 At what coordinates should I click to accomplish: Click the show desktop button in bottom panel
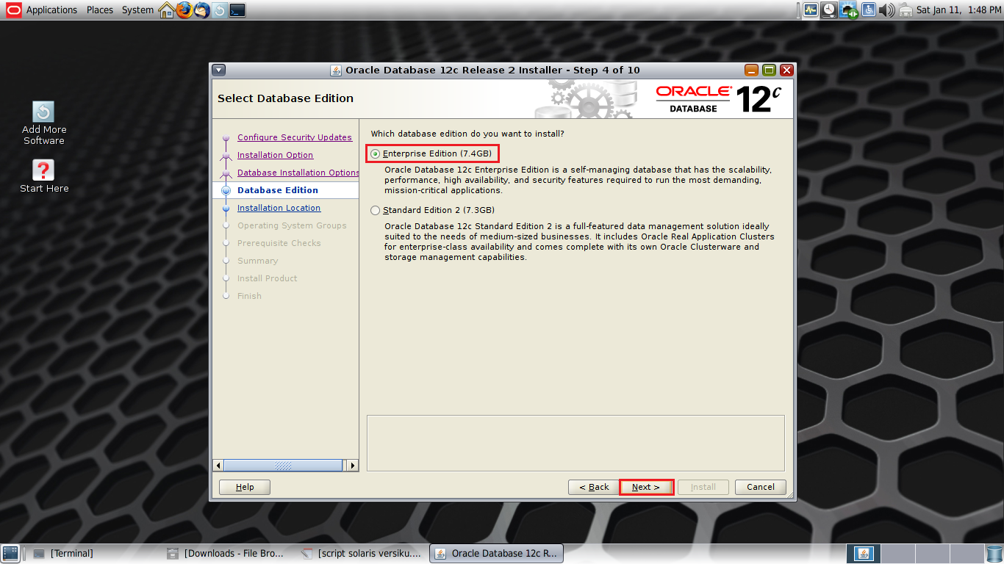10,553
